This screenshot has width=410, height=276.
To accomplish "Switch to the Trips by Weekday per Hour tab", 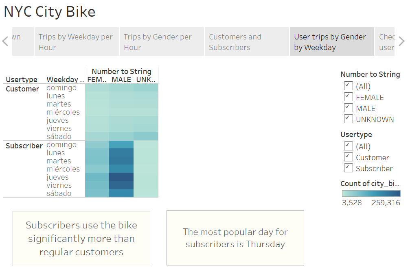I will click(x=76, y=41).
